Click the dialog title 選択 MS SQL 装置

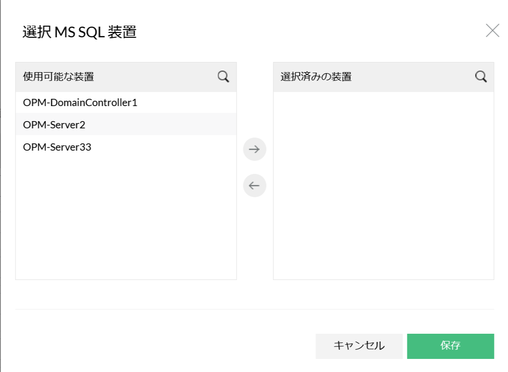coord(79,32)
